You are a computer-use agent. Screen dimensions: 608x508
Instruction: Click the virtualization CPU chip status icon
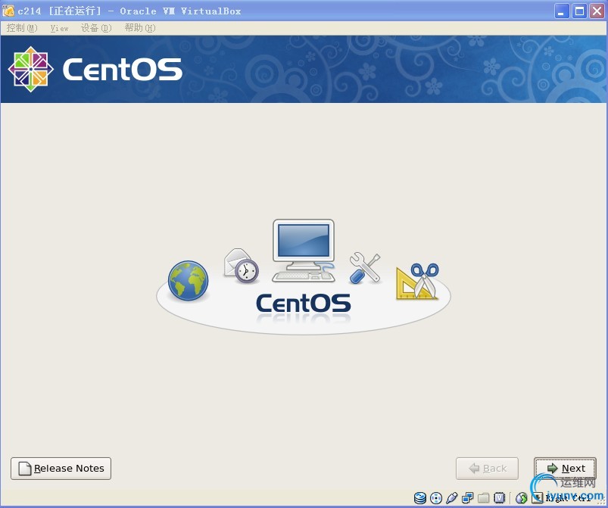pos(500,498)
